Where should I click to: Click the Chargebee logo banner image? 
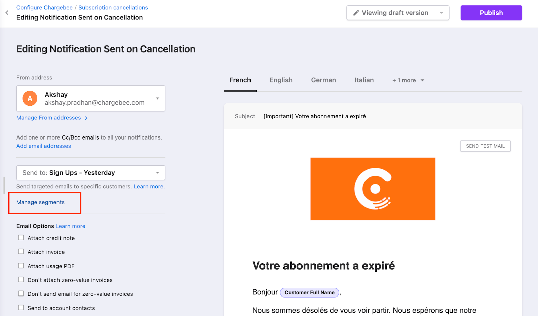tap(373, 189)
